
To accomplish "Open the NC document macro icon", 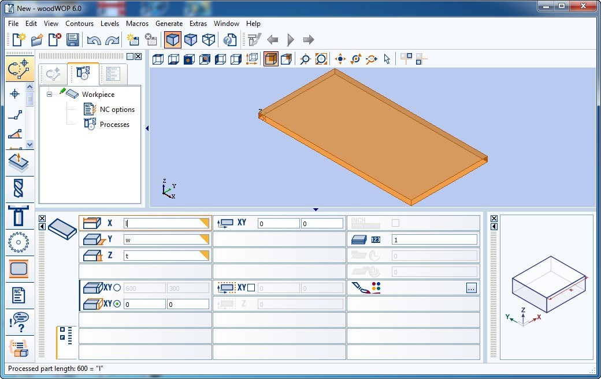I will click(x=18, y=295).
